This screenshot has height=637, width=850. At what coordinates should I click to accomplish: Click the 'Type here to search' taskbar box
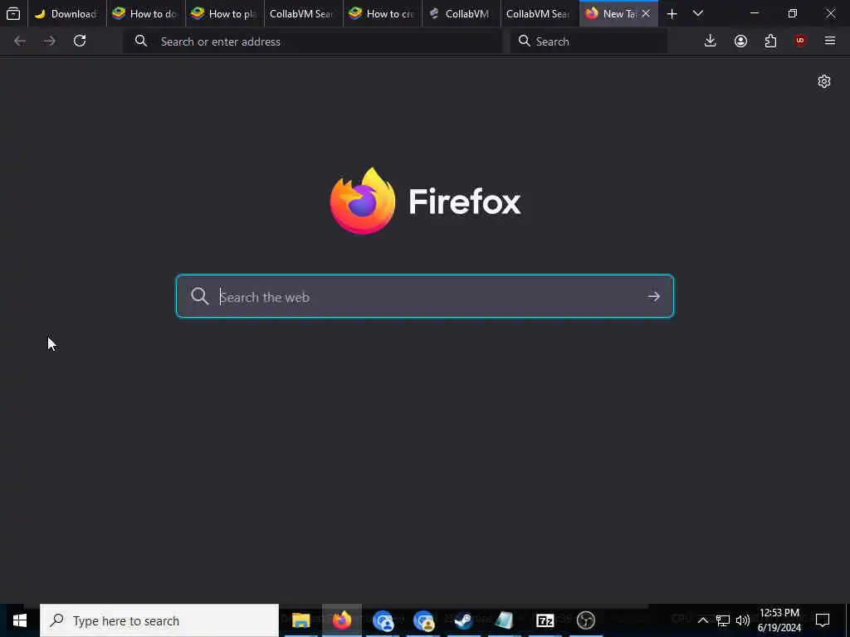click(x=159, y=620)
